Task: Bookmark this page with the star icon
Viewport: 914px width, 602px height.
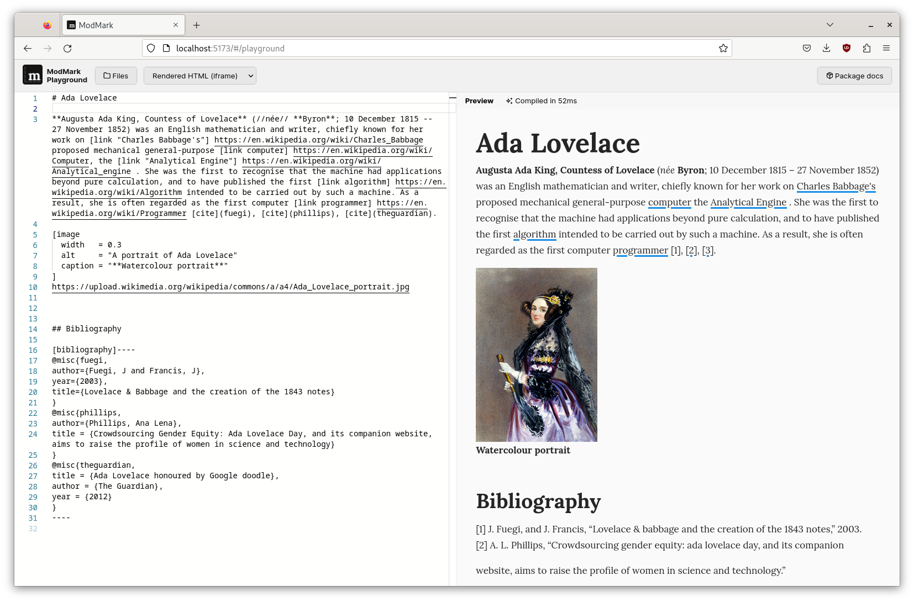Action: click(x=723, y=49)
